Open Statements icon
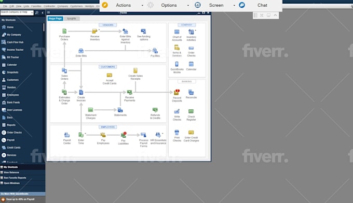353x203 pixels. pyautogui.click(x=120, y=110)
